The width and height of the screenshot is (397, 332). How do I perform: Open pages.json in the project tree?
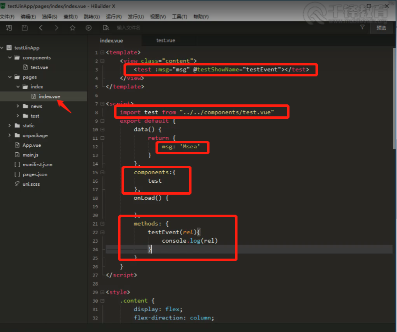pos(35,174)
